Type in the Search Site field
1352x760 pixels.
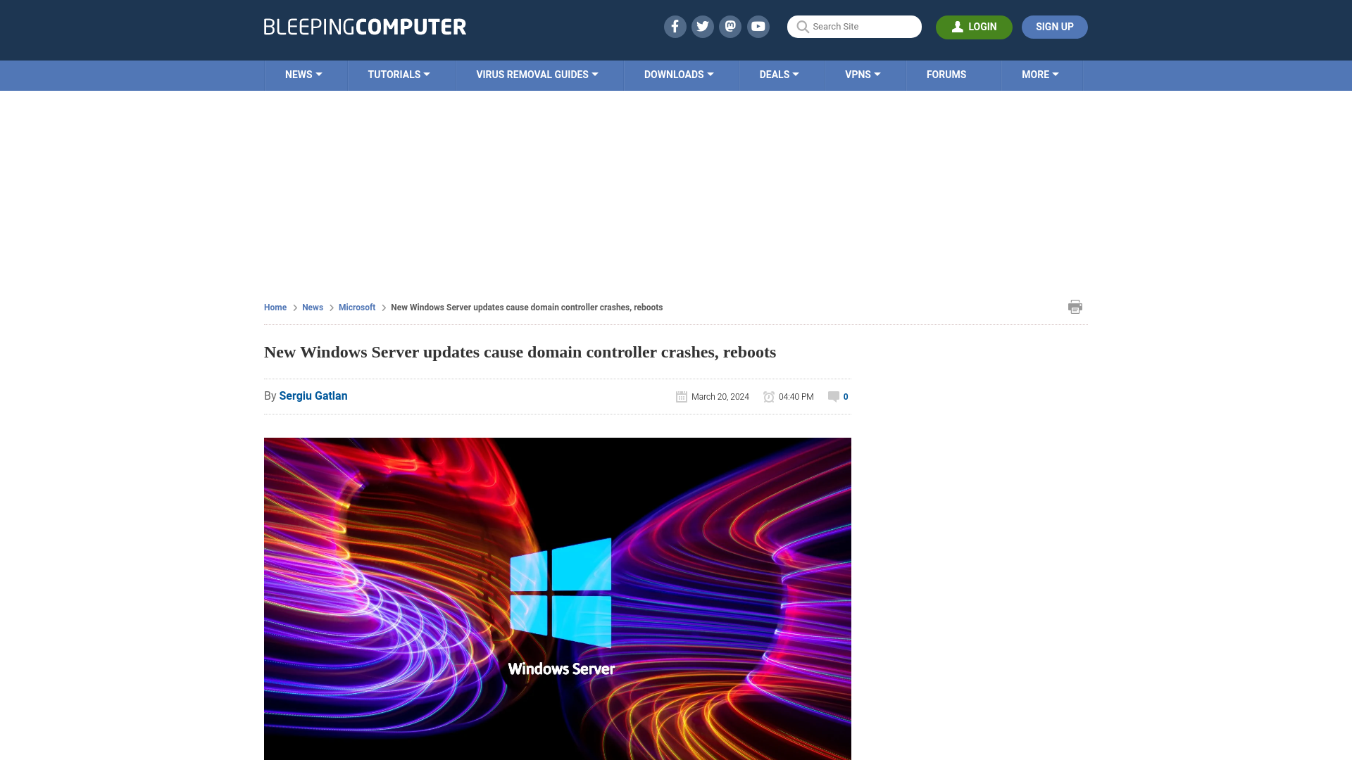(x=854, y=27)
